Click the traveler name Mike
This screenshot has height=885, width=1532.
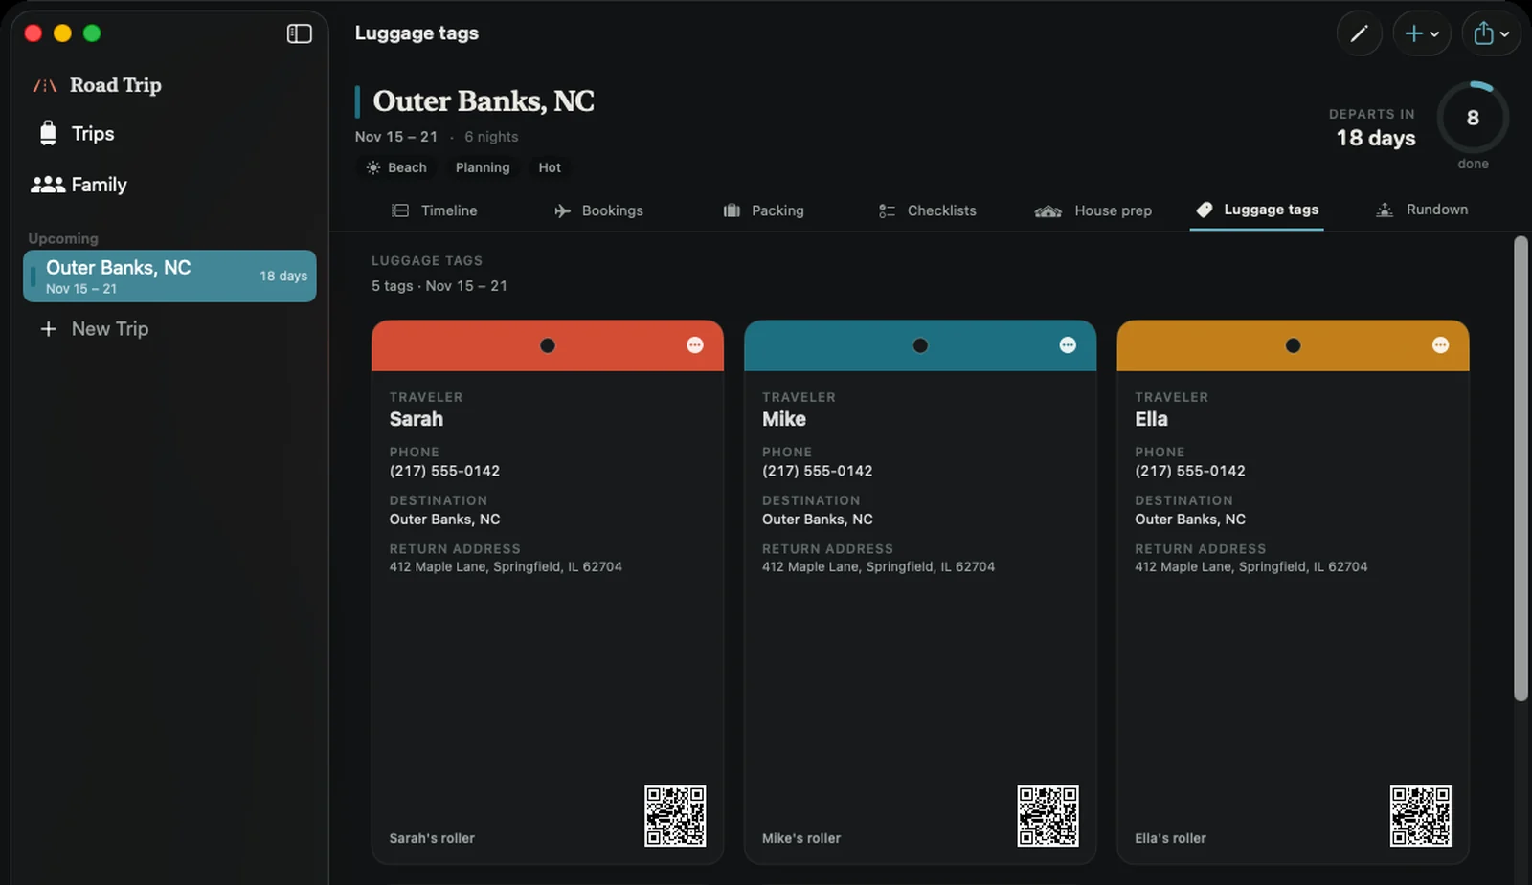784,419
